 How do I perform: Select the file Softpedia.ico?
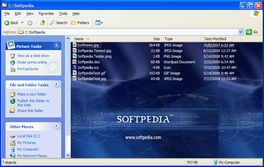(88, 68)
